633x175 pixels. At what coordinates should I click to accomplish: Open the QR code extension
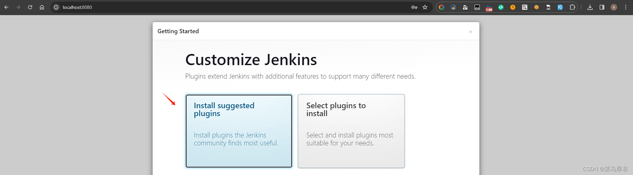pos(525,7)
